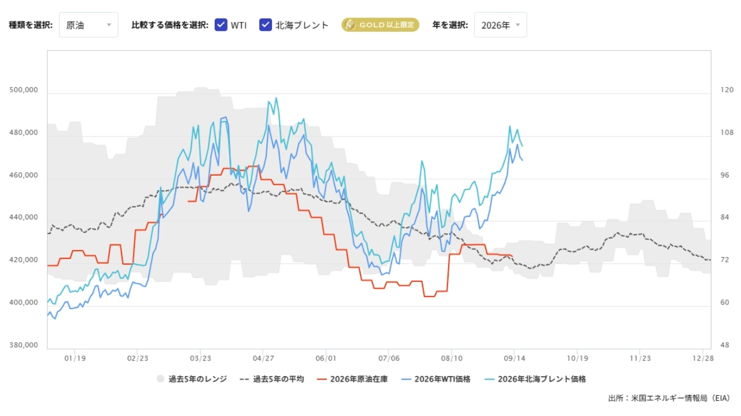Click the 出所 EIA source text
The height and width of the screenshot is (416, 741).
tap(669, 398)
